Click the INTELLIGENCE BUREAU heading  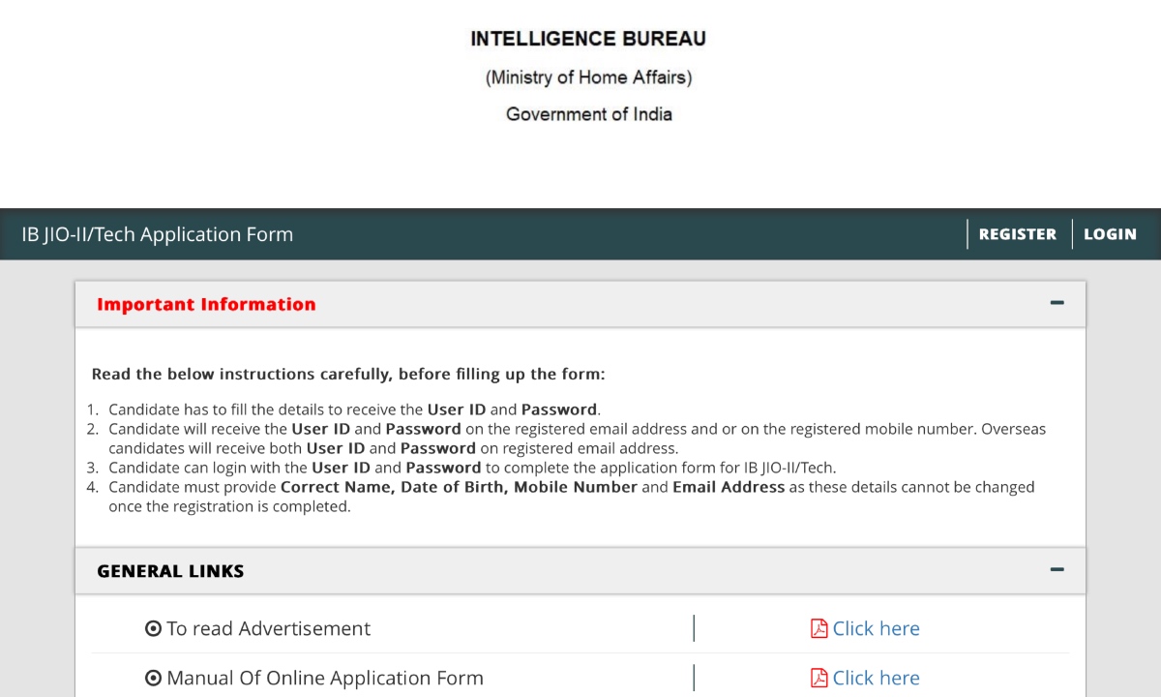pos(588,39)
